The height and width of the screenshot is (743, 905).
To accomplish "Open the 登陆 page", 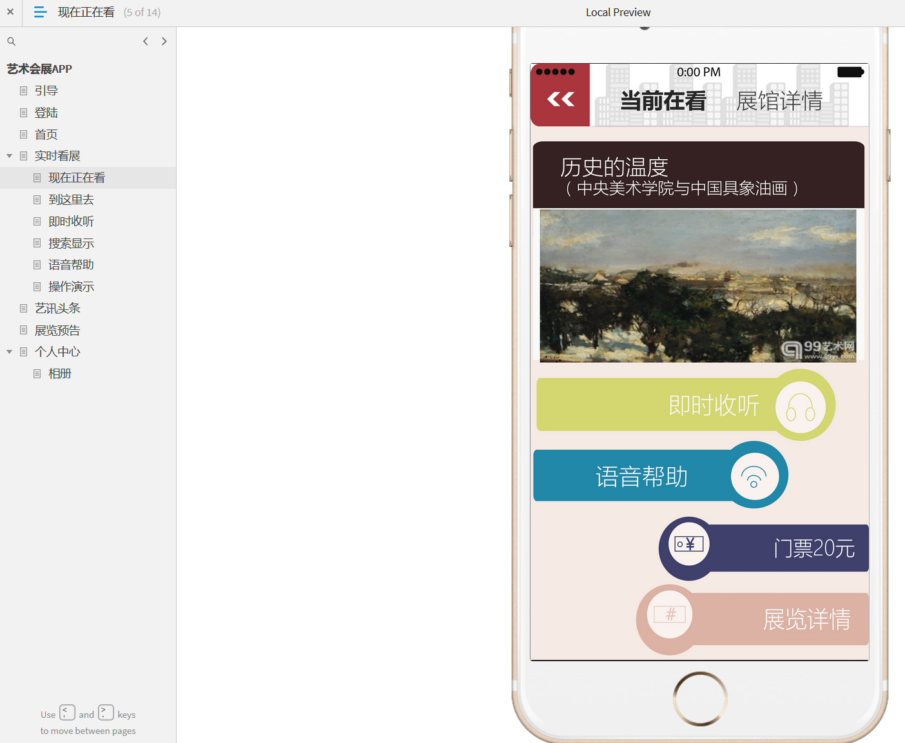I will 46,113.
